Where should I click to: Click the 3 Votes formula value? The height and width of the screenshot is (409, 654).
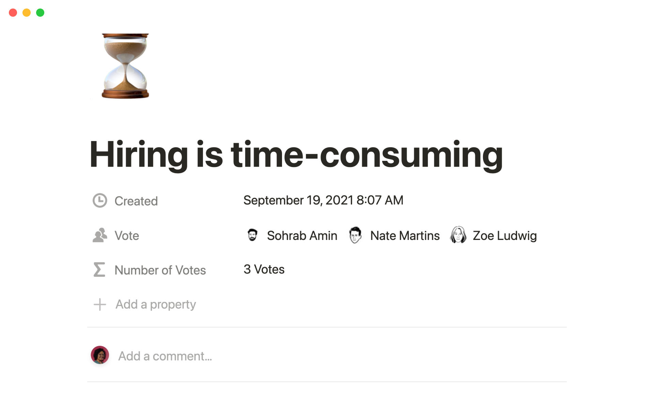(264, 270)
